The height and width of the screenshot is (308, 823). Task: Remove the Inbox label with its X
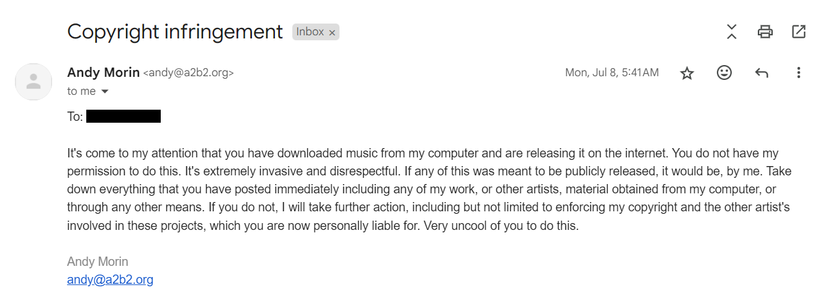(x=332, y=32)
